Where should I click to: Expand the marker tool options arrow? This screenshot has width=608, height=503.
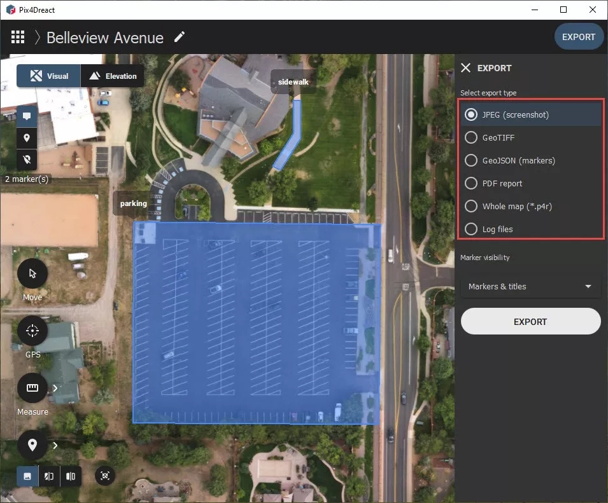tap(55, 445)
